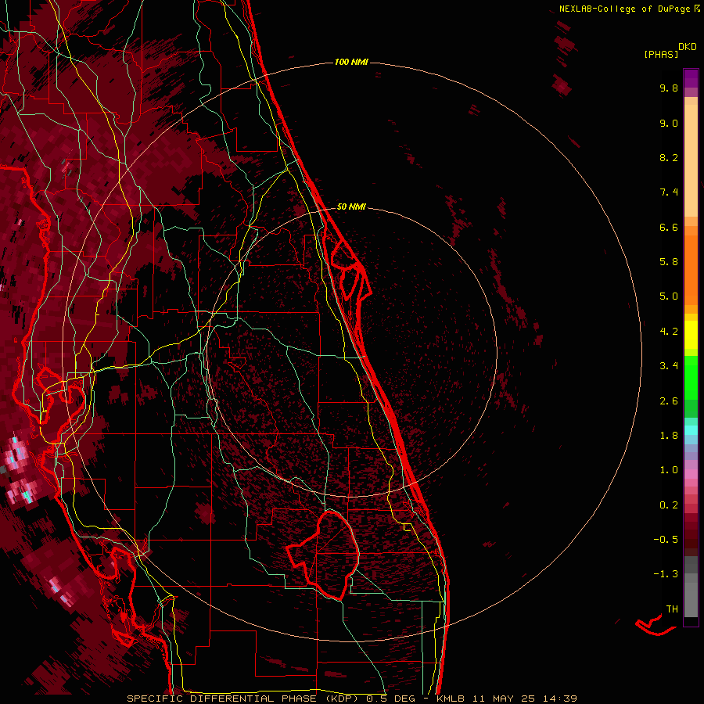The image size is (704, 704).
Task: Click the 5.8 value on color scale
Action: click(669, 262)
